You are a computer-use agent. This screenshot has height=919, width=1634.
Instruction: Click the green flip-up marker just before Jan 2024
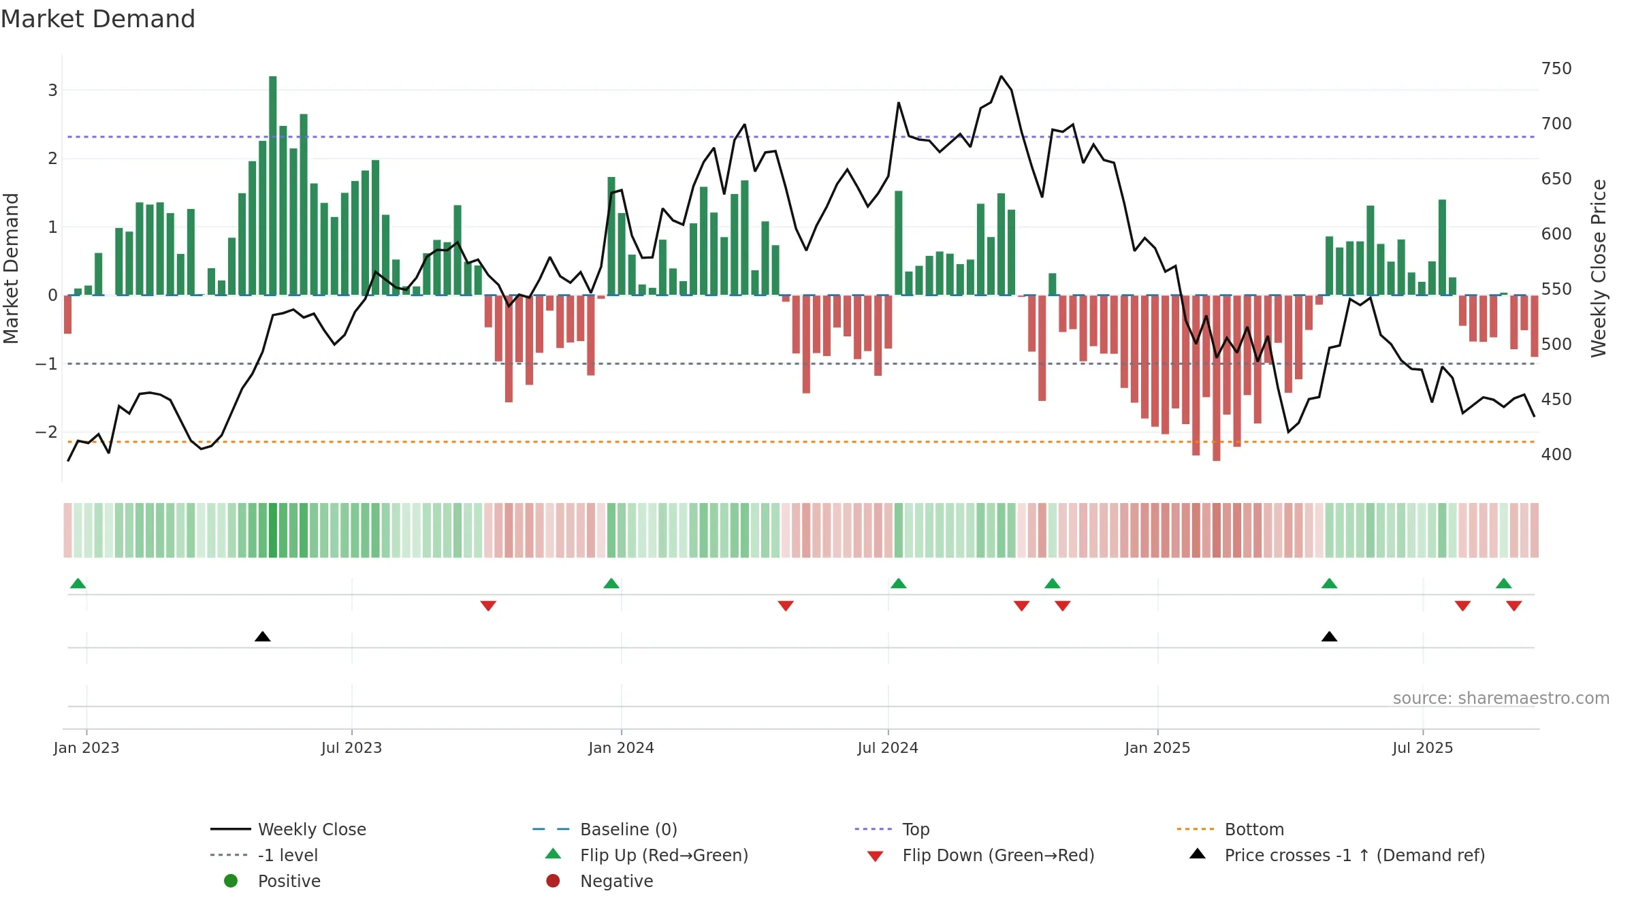(x=611, y=583)
